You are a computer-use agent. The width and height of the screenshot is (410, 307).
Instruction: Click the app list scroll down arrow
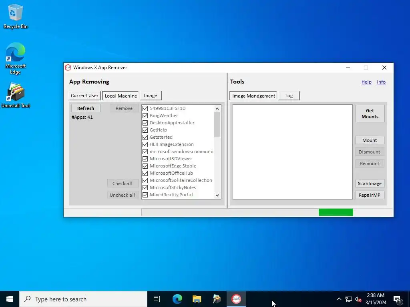(x=217, y=195)
